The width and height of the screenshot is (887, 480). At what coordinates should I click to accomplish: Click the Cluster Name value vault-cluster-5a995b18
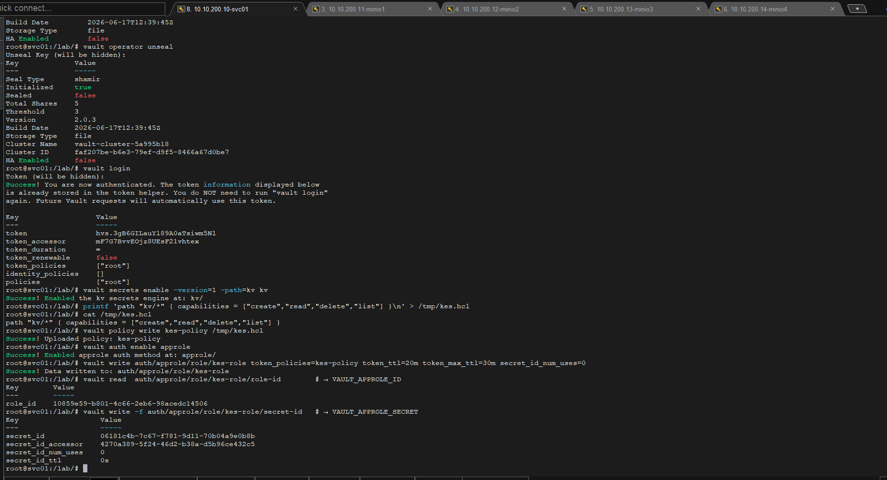tap(122, 144)
